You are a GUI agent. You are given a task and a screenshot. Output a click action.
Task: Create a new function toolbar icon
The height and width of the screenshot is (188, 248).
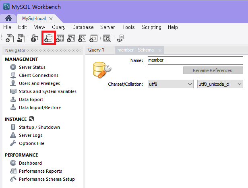pyautogui.click(x=93, y=38)
